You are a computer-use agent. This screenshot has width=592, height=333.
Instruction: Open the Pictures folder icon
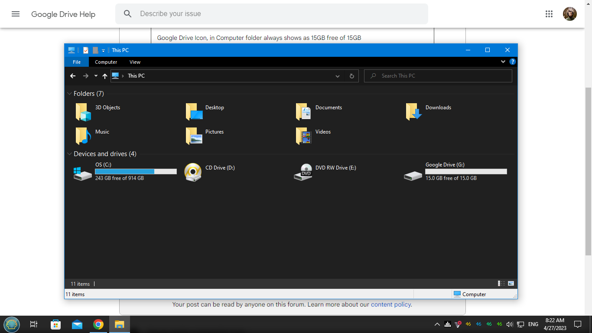(x=194, y=136)
